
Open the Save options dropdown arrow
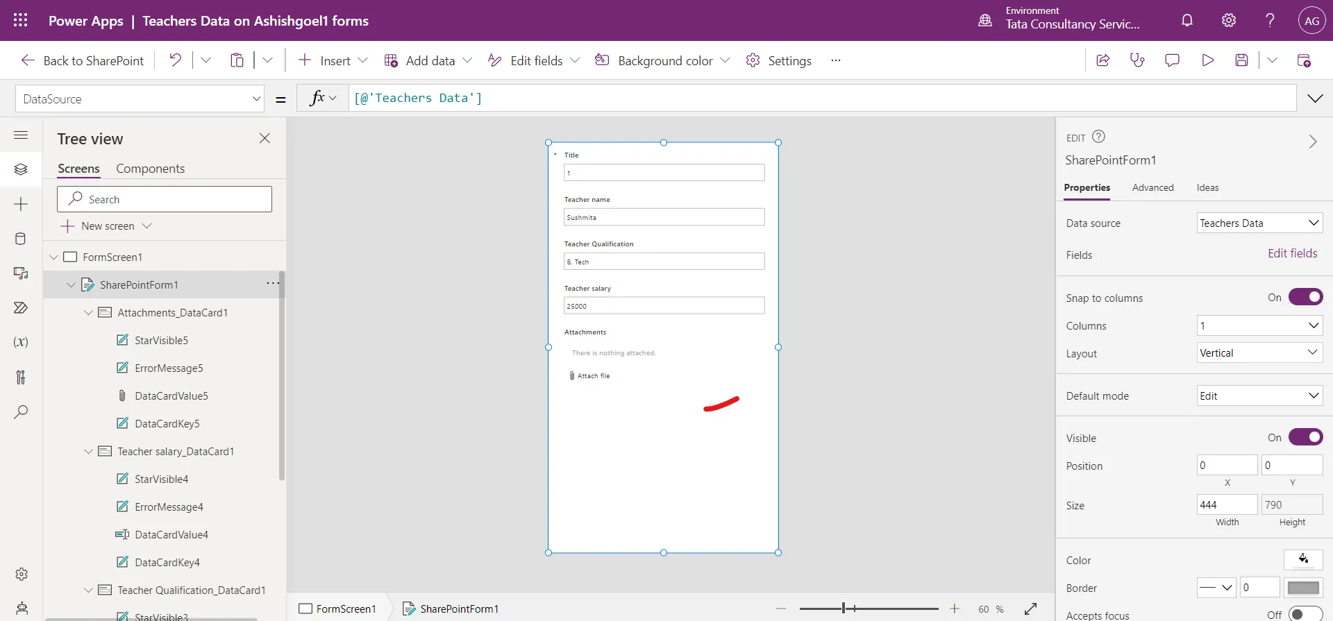pos(1272,60)
